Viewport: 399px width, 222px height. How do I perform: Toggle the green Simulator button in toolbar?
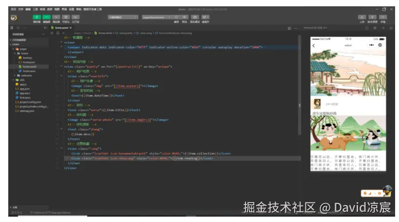(x=37, y=17)
